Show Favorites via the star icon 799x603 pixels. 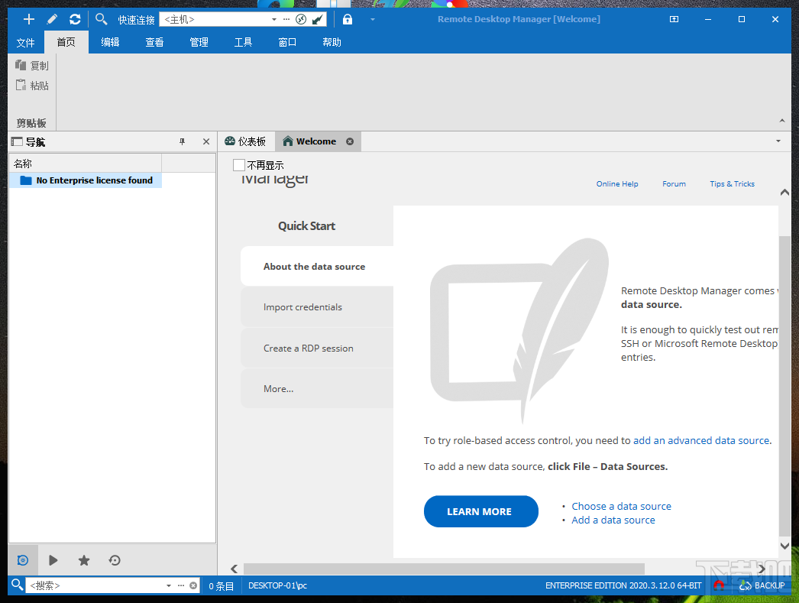click(84, 560)
